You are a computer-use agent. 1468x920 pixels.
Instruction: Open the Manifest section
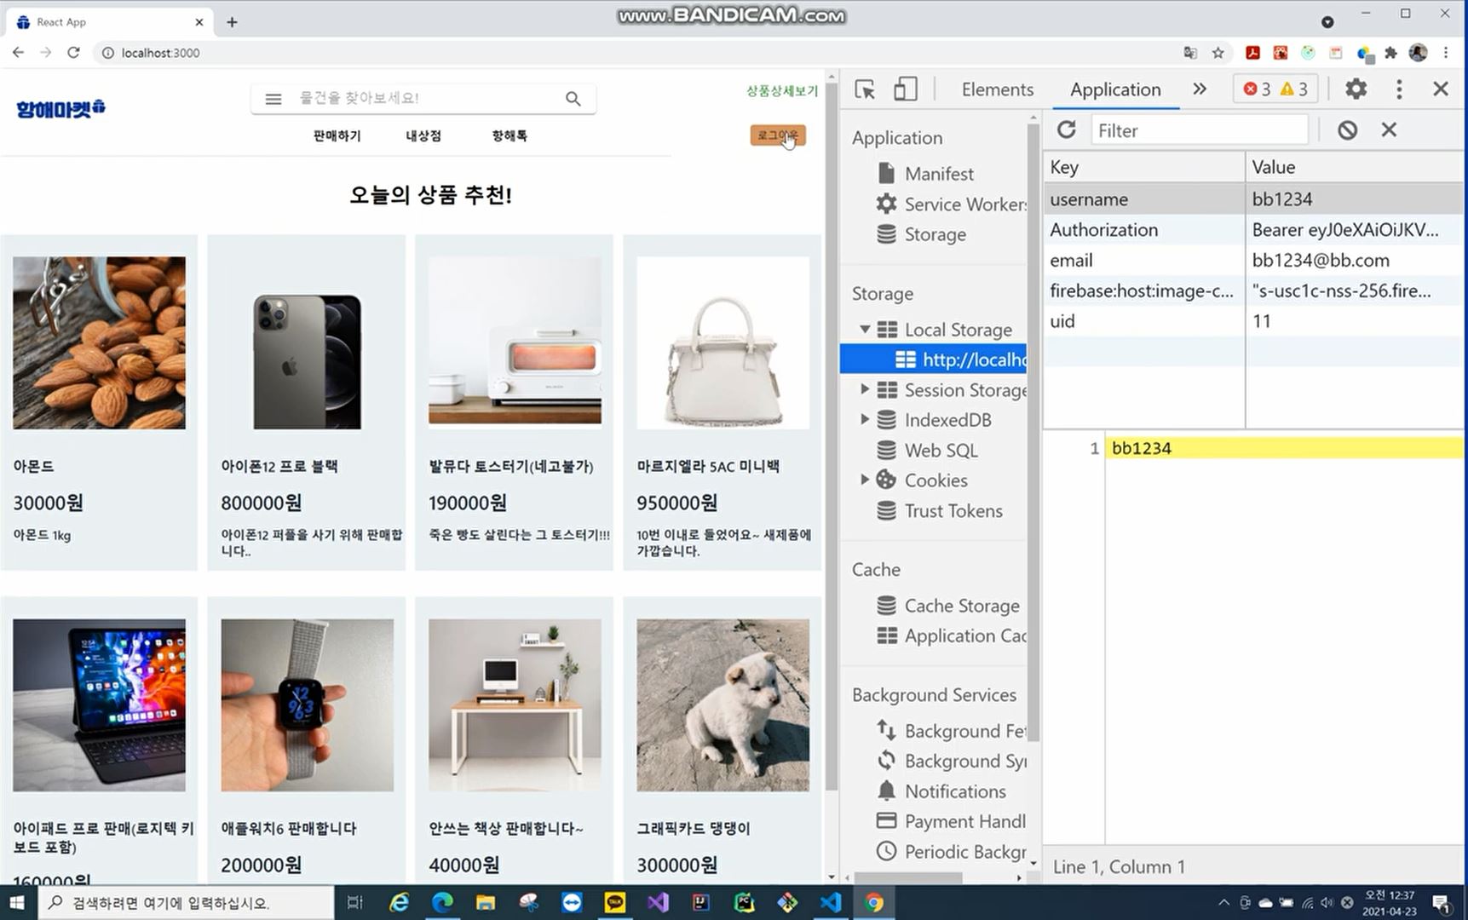(938, 174)
